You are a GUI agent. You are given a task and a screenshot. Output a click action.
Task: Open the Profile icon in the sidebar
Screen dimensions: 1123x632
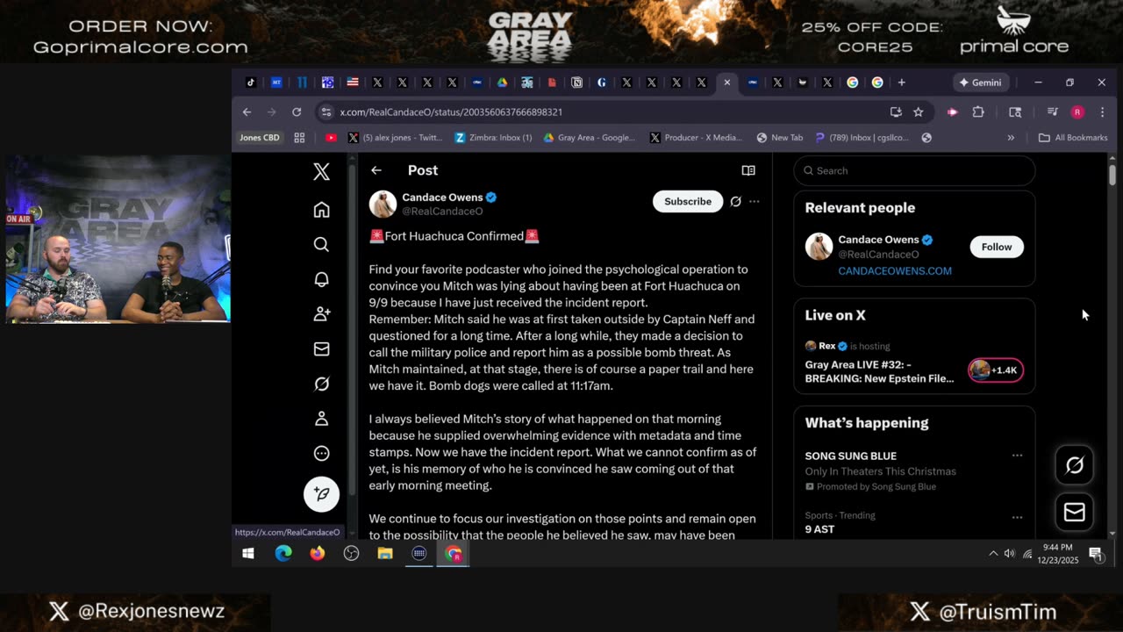(x=321, y=419)
